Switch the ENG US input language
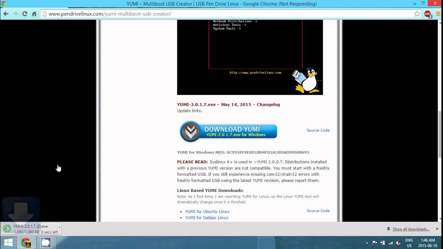Screen dimensions: 443x249 pos(409,243)
